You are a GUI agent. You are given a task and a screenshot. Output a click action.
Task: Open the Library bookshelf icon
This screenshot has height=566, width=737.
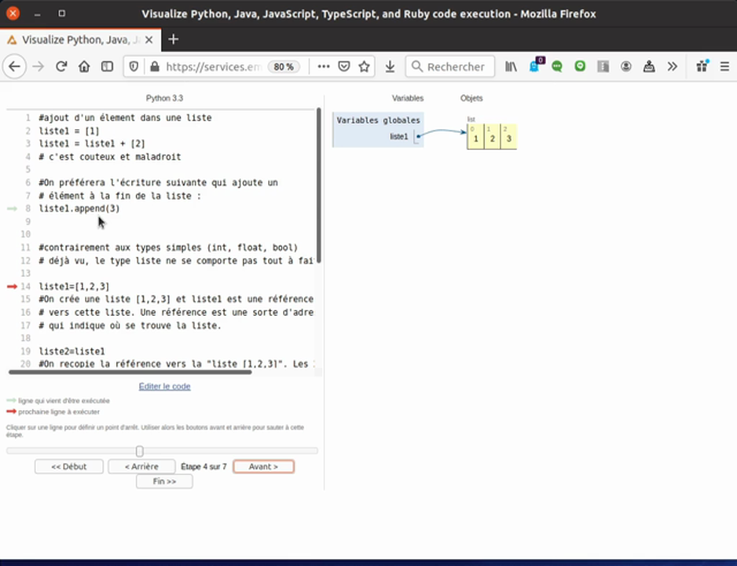[511, 67]
